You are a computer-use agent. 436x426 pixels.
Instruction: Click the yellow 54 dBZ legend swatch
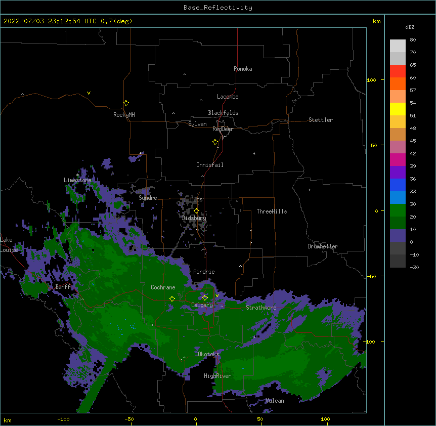click(x=398, y=109)
